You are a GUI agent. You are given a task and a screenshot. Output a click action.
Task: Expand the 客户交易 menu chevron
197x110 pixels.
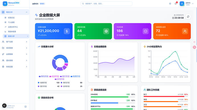(x=27, y=42)
